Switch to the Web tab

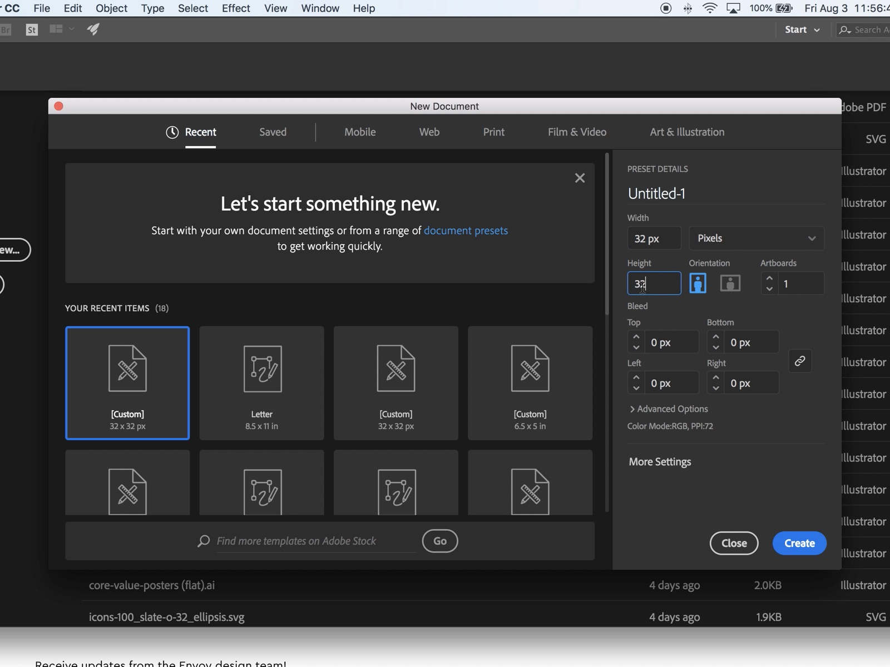pos(429,132)
